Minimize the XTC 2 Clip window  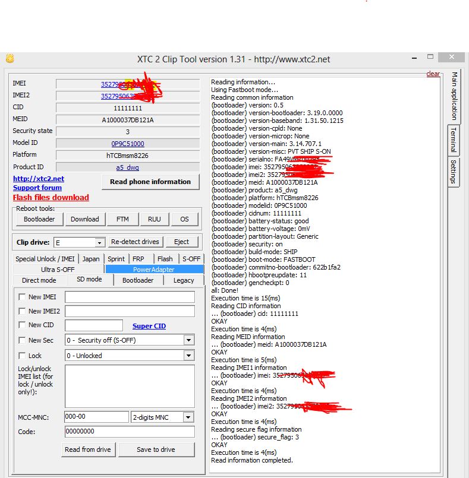pyautogui.click(x=414, y=58)
